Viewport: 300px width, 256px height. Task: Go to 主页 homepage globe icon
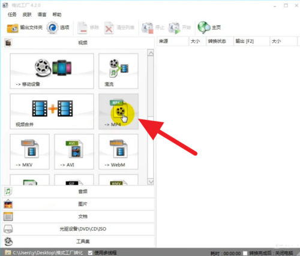(209, 28)
